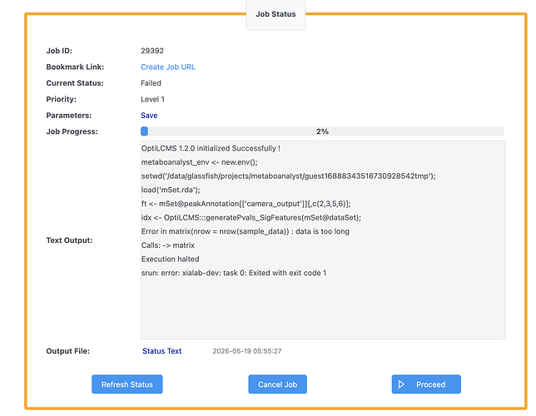Select the Job Status tab header

coord(275,14)
